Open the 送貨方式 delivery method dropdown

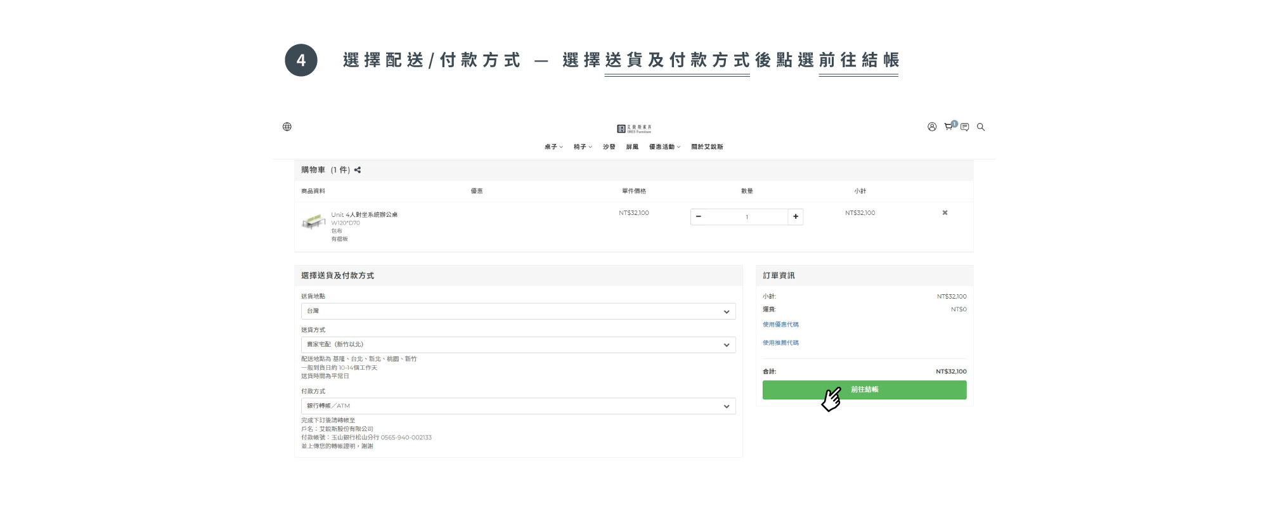point(518,345)
